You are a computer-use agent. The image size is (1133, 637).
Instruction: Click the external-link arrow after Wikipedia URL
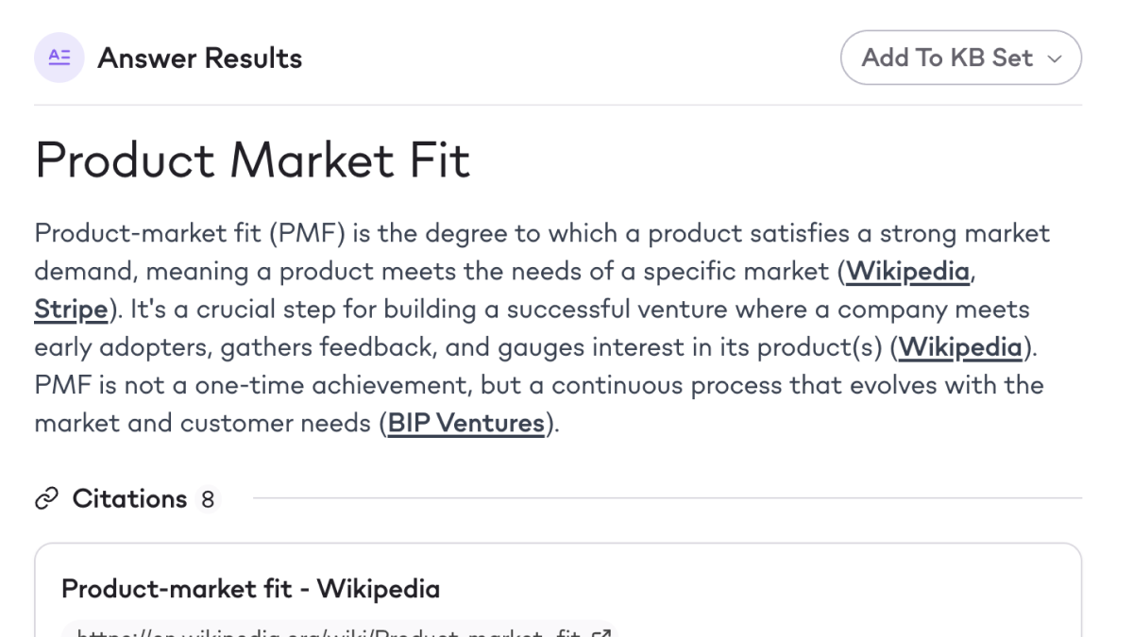[x=601, y=633]
